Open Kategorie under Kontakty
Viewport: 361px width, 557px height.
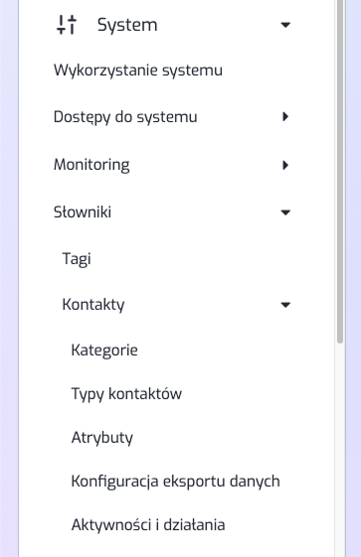[x=104, y=350]
